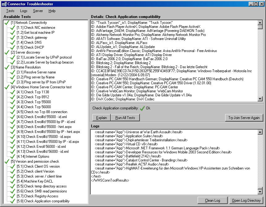Click Logs pane scroll down arrow
The height and width of the screenshot is (207, 266).
click(260, 192)
